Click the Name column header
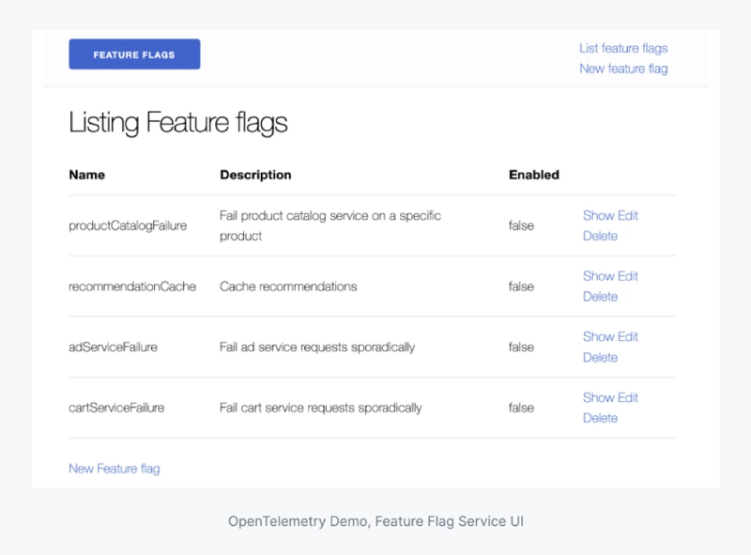The height and width of the screenshot is (555, 751). [x=86, y=175]
